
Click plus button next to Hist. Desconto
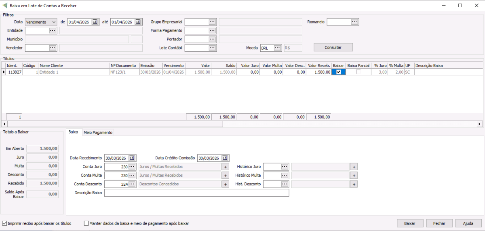pos(354,184)
